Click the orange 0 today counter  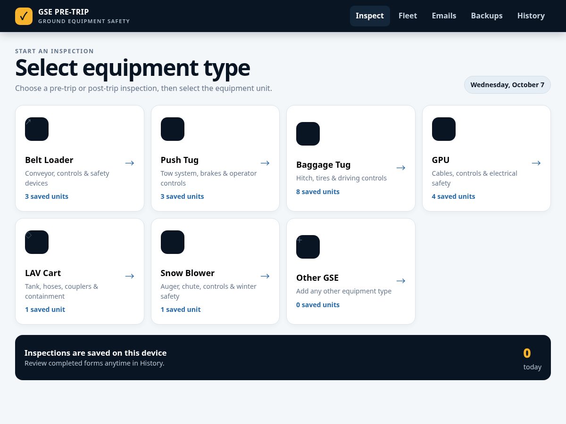tap(527, 353)
